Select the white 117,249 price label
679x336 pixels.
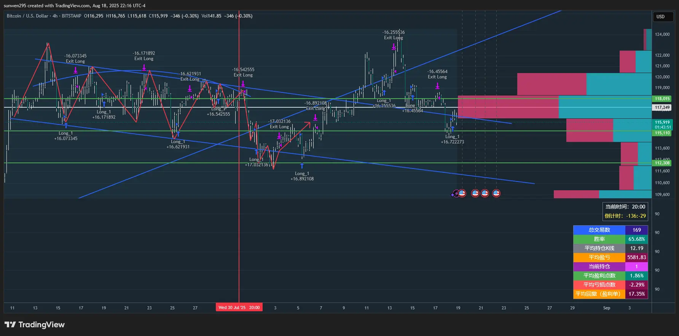[x=662, y=107]
